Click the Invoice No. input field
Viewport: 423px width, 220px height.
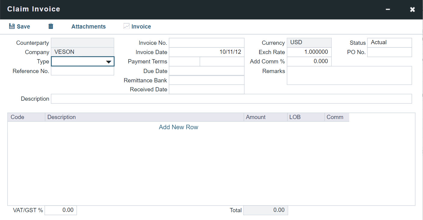tap(207, 42)
